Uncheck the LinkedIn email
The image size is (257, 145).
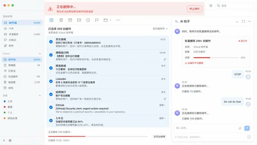click(51, 81)
